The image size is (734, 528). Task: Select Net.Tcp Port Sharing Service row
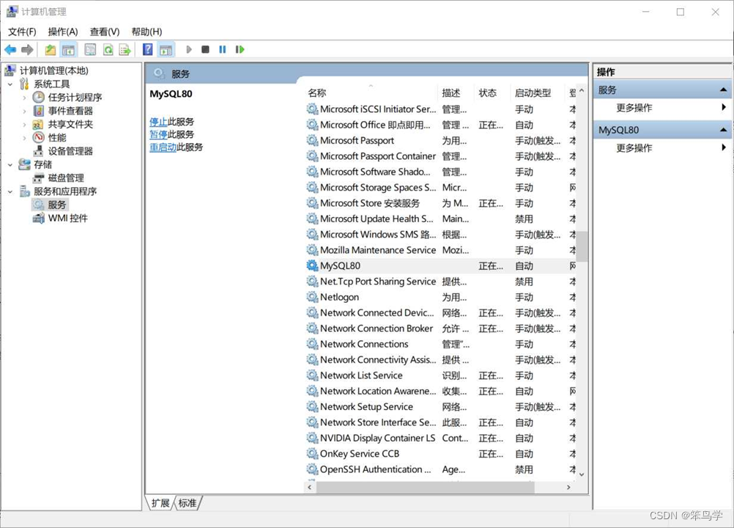tap(440, 282)
